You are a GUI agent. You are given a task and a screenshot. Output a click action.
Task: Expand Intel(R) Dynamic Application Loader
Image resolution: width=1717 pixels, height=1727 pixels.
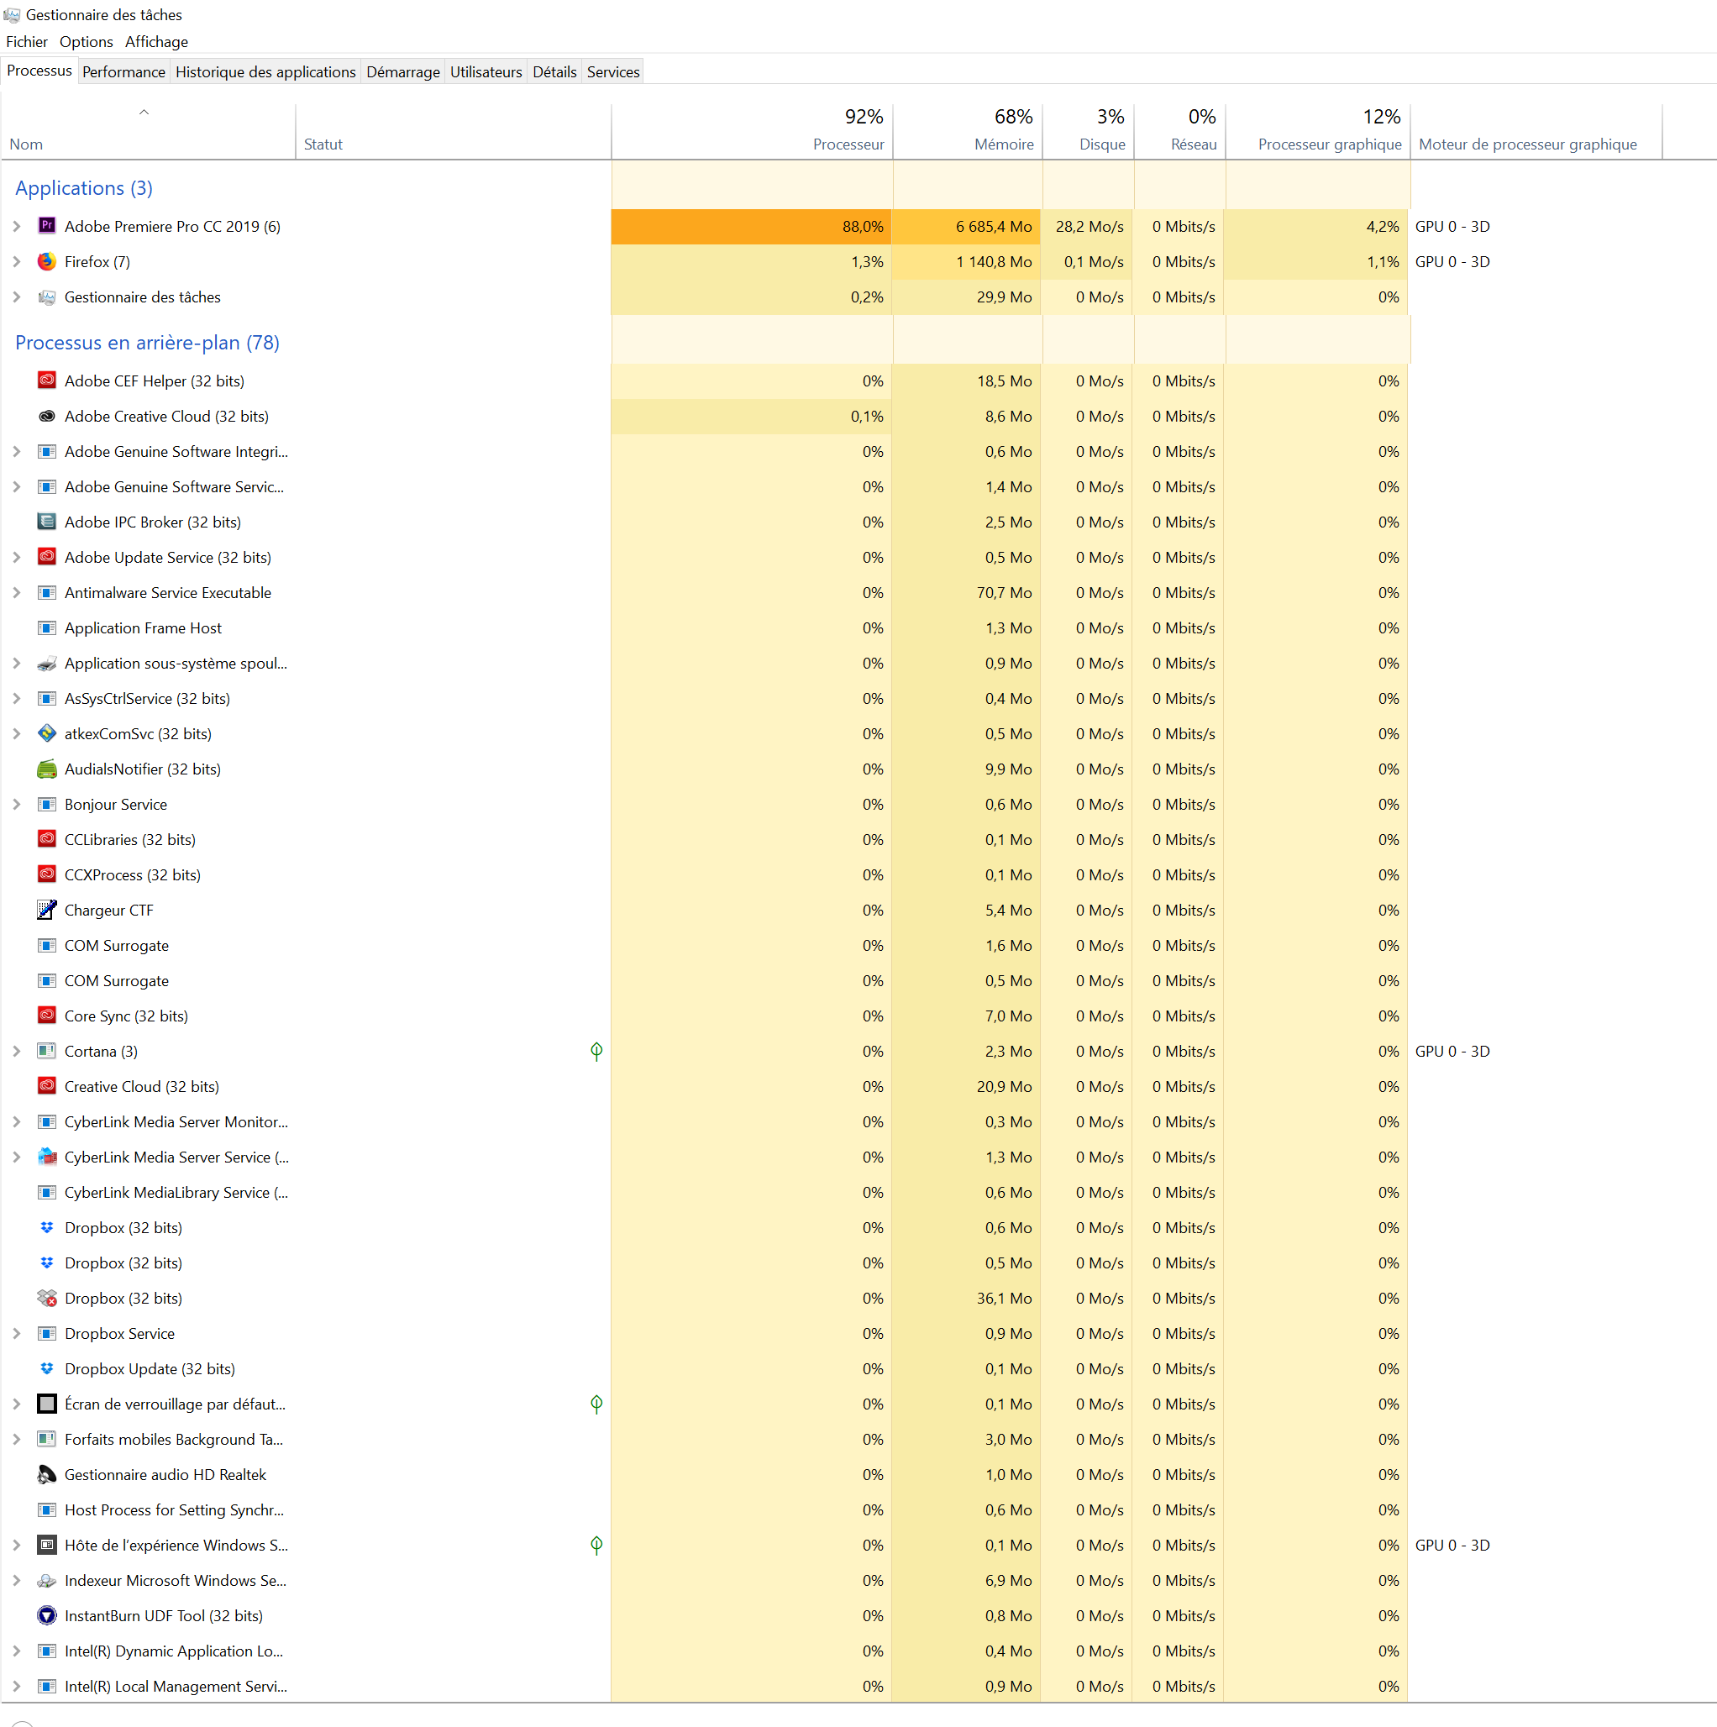pyautogui.click(x=17, y=1651)
